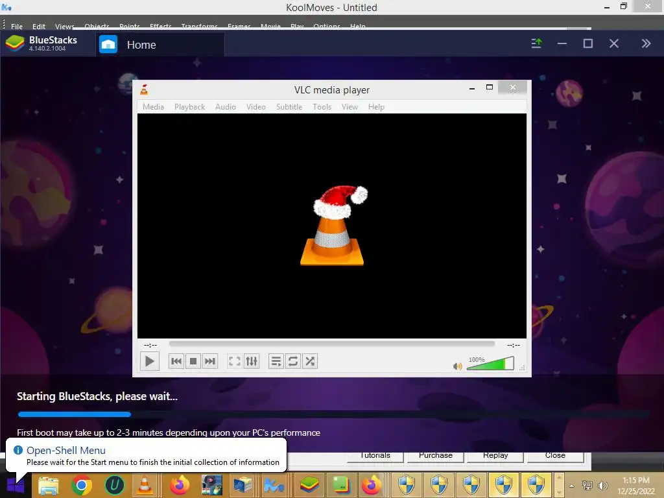
Task: Click VLC's Previous media button
Action: point(176,361)
